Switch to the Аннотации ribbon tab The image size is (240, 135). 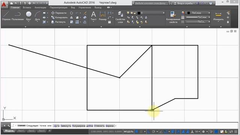pos(40,7)
